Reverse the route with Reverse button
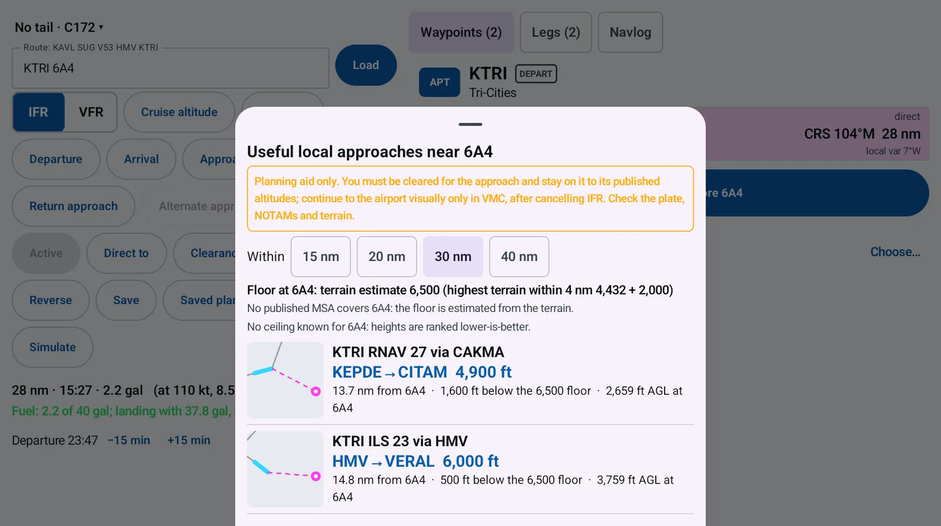This screenshot has width=941, height=526. [51, 300]
